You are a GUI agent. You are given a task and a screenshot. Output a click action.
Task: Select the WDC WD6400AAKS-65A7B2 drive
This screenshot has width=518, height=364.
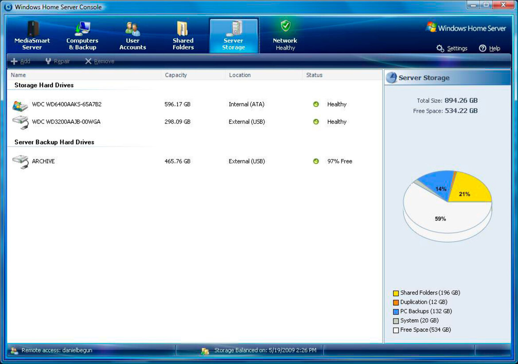195,105
